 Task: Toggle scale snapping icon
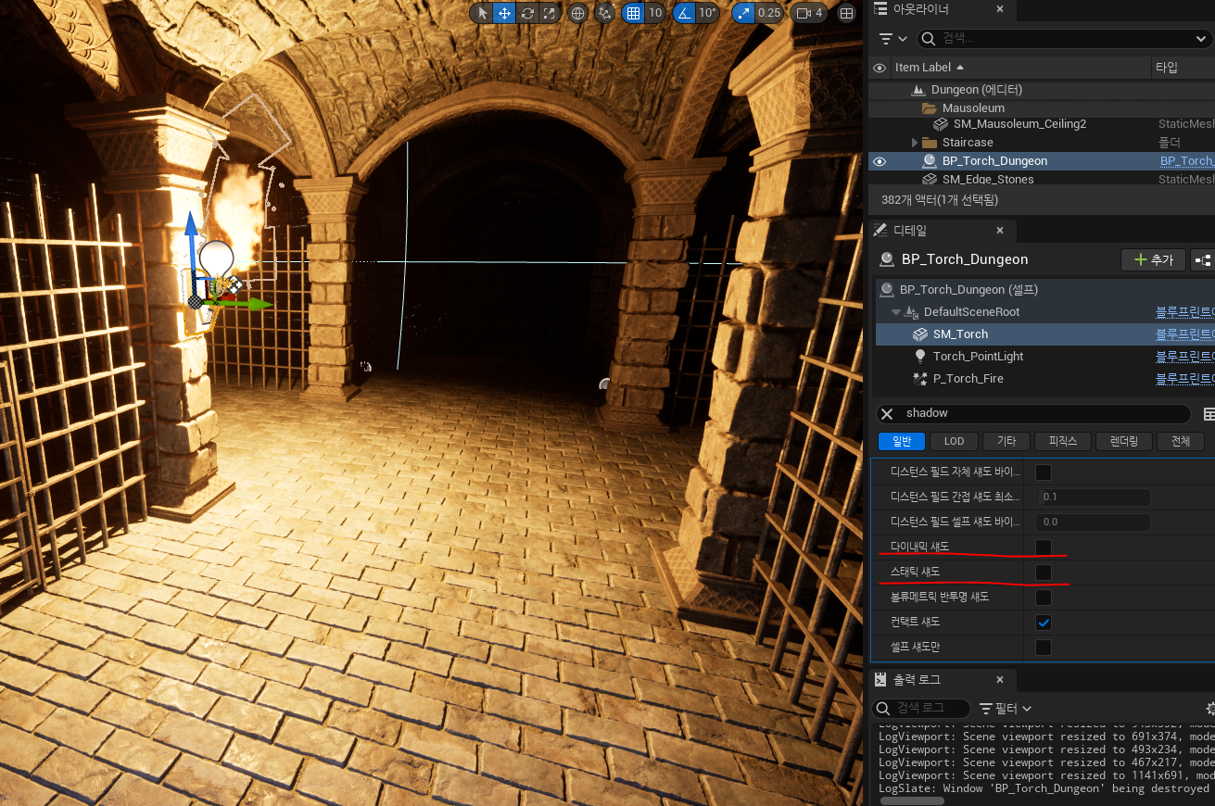(742, 13)
